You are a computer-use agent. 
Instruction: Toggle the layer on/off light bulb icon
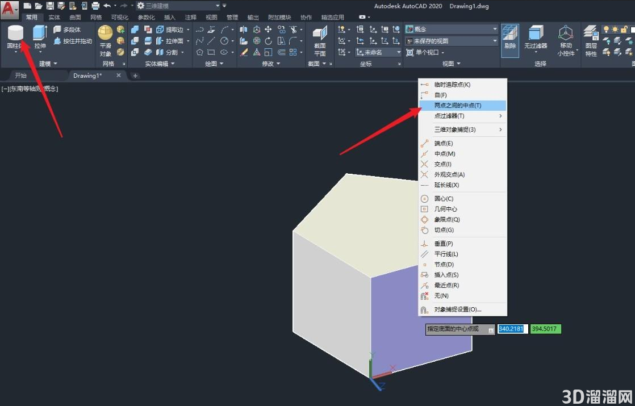tap(606, 29)
